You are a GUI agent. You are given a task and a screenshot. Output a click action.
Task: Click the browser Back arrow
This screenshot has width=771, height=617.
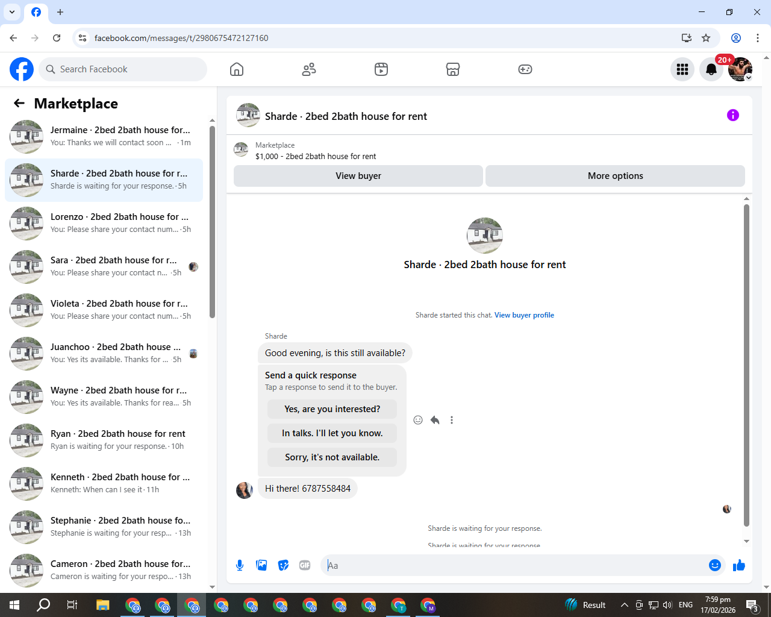[x=13, y=38]
